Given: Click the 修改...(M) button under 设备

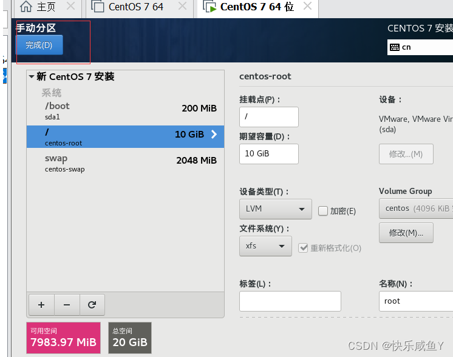Looking at the screenshot, I should click(x=406, y=154).
